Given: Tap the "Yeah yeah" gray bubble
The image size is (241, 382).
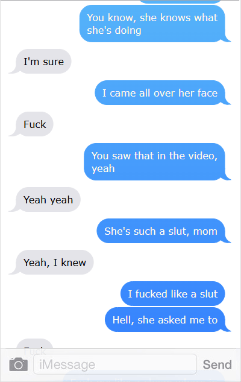Looking at the screenshot, I should click(48, 200).
